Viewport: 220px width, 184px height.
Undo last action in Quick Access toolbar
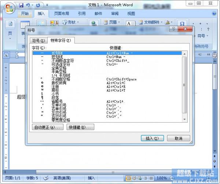click(x=28, y=5)
